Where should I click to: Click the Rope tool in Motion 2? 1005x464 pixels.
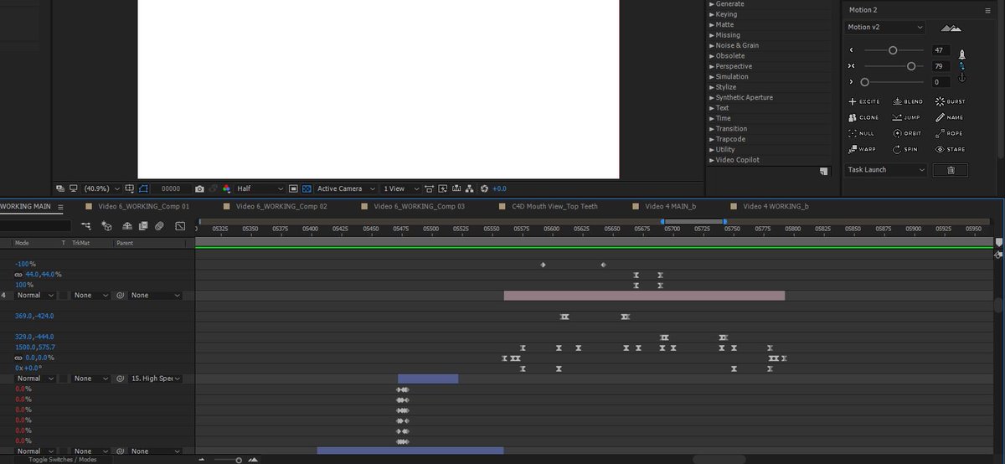click(x=951, y=133)
